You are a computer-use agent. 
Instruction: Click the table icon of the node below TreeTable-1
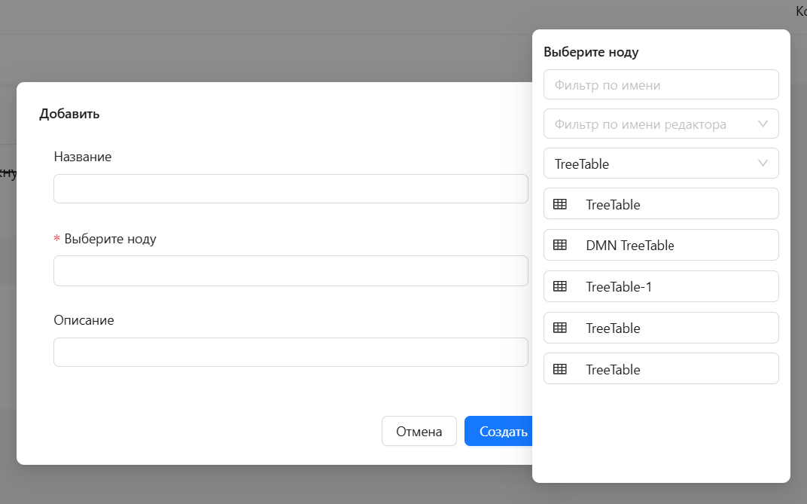559,328
